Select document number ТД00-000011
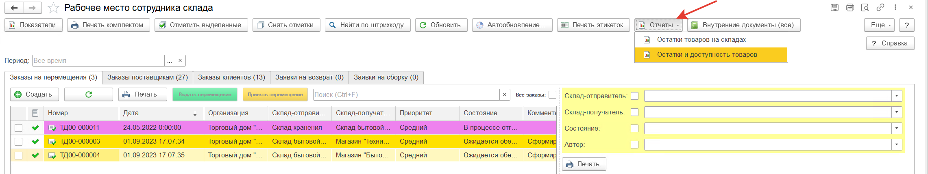The image size is (928, 174). tap(80, 128)
